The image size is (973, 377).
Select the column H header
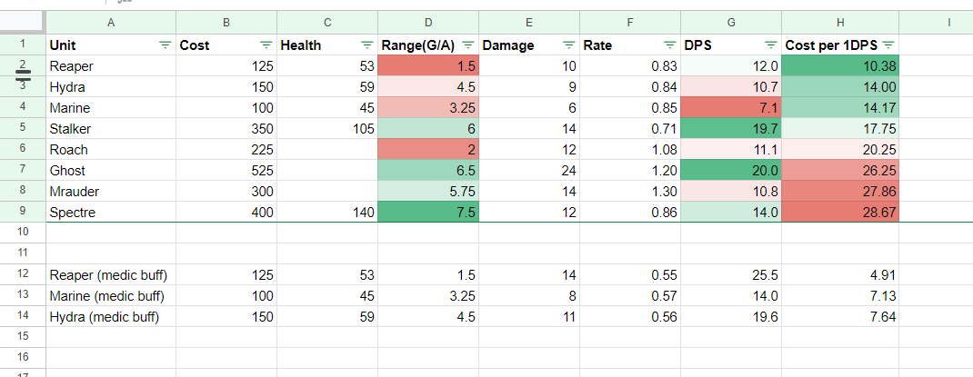pyautogui.click(x=840, y=21)
